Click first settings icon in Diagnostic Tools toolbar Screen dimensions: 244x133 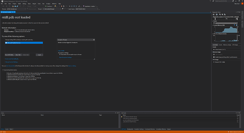point(214,14)
